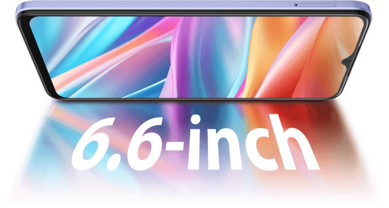This screenshot has height=208, width=389.
Task: Click the phone's colorful display image
Action: coord(196,57)
